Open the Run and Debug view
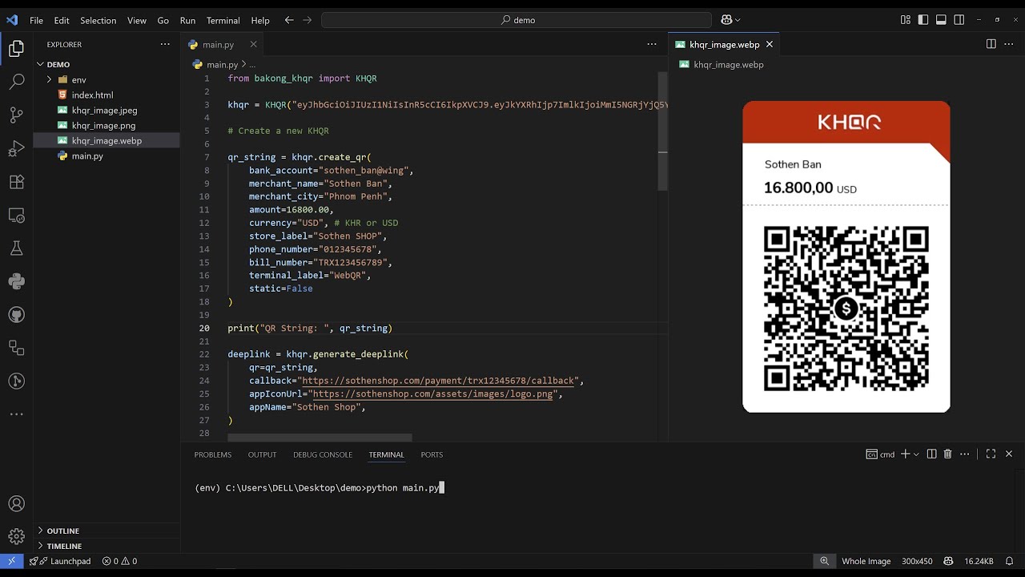 (16, 148)
